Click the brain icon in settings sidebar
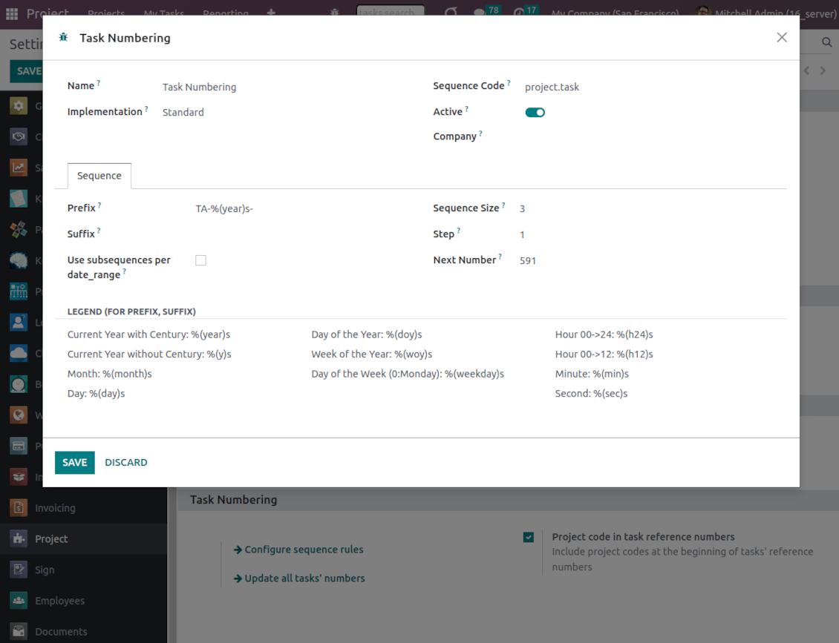Screen dimensions: 839x643 (19, 260)
